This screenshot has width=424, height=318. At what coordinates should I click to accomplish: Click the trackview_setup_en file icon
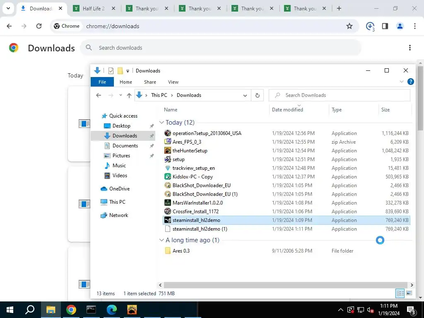168,168
